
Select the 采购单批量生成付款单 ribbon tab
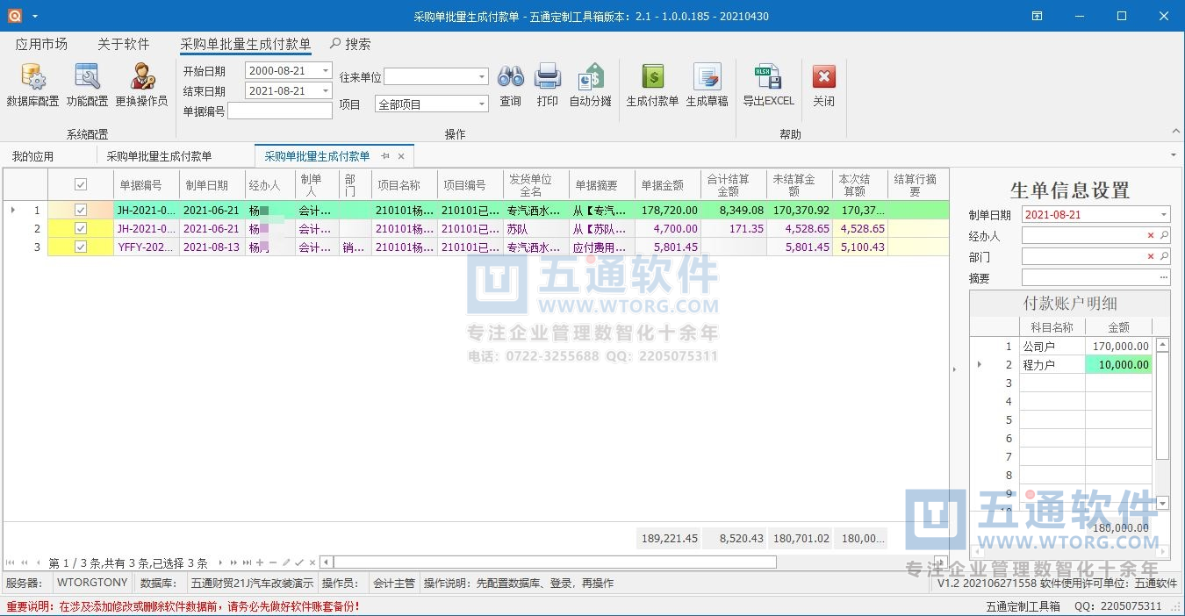click(246, 44)
